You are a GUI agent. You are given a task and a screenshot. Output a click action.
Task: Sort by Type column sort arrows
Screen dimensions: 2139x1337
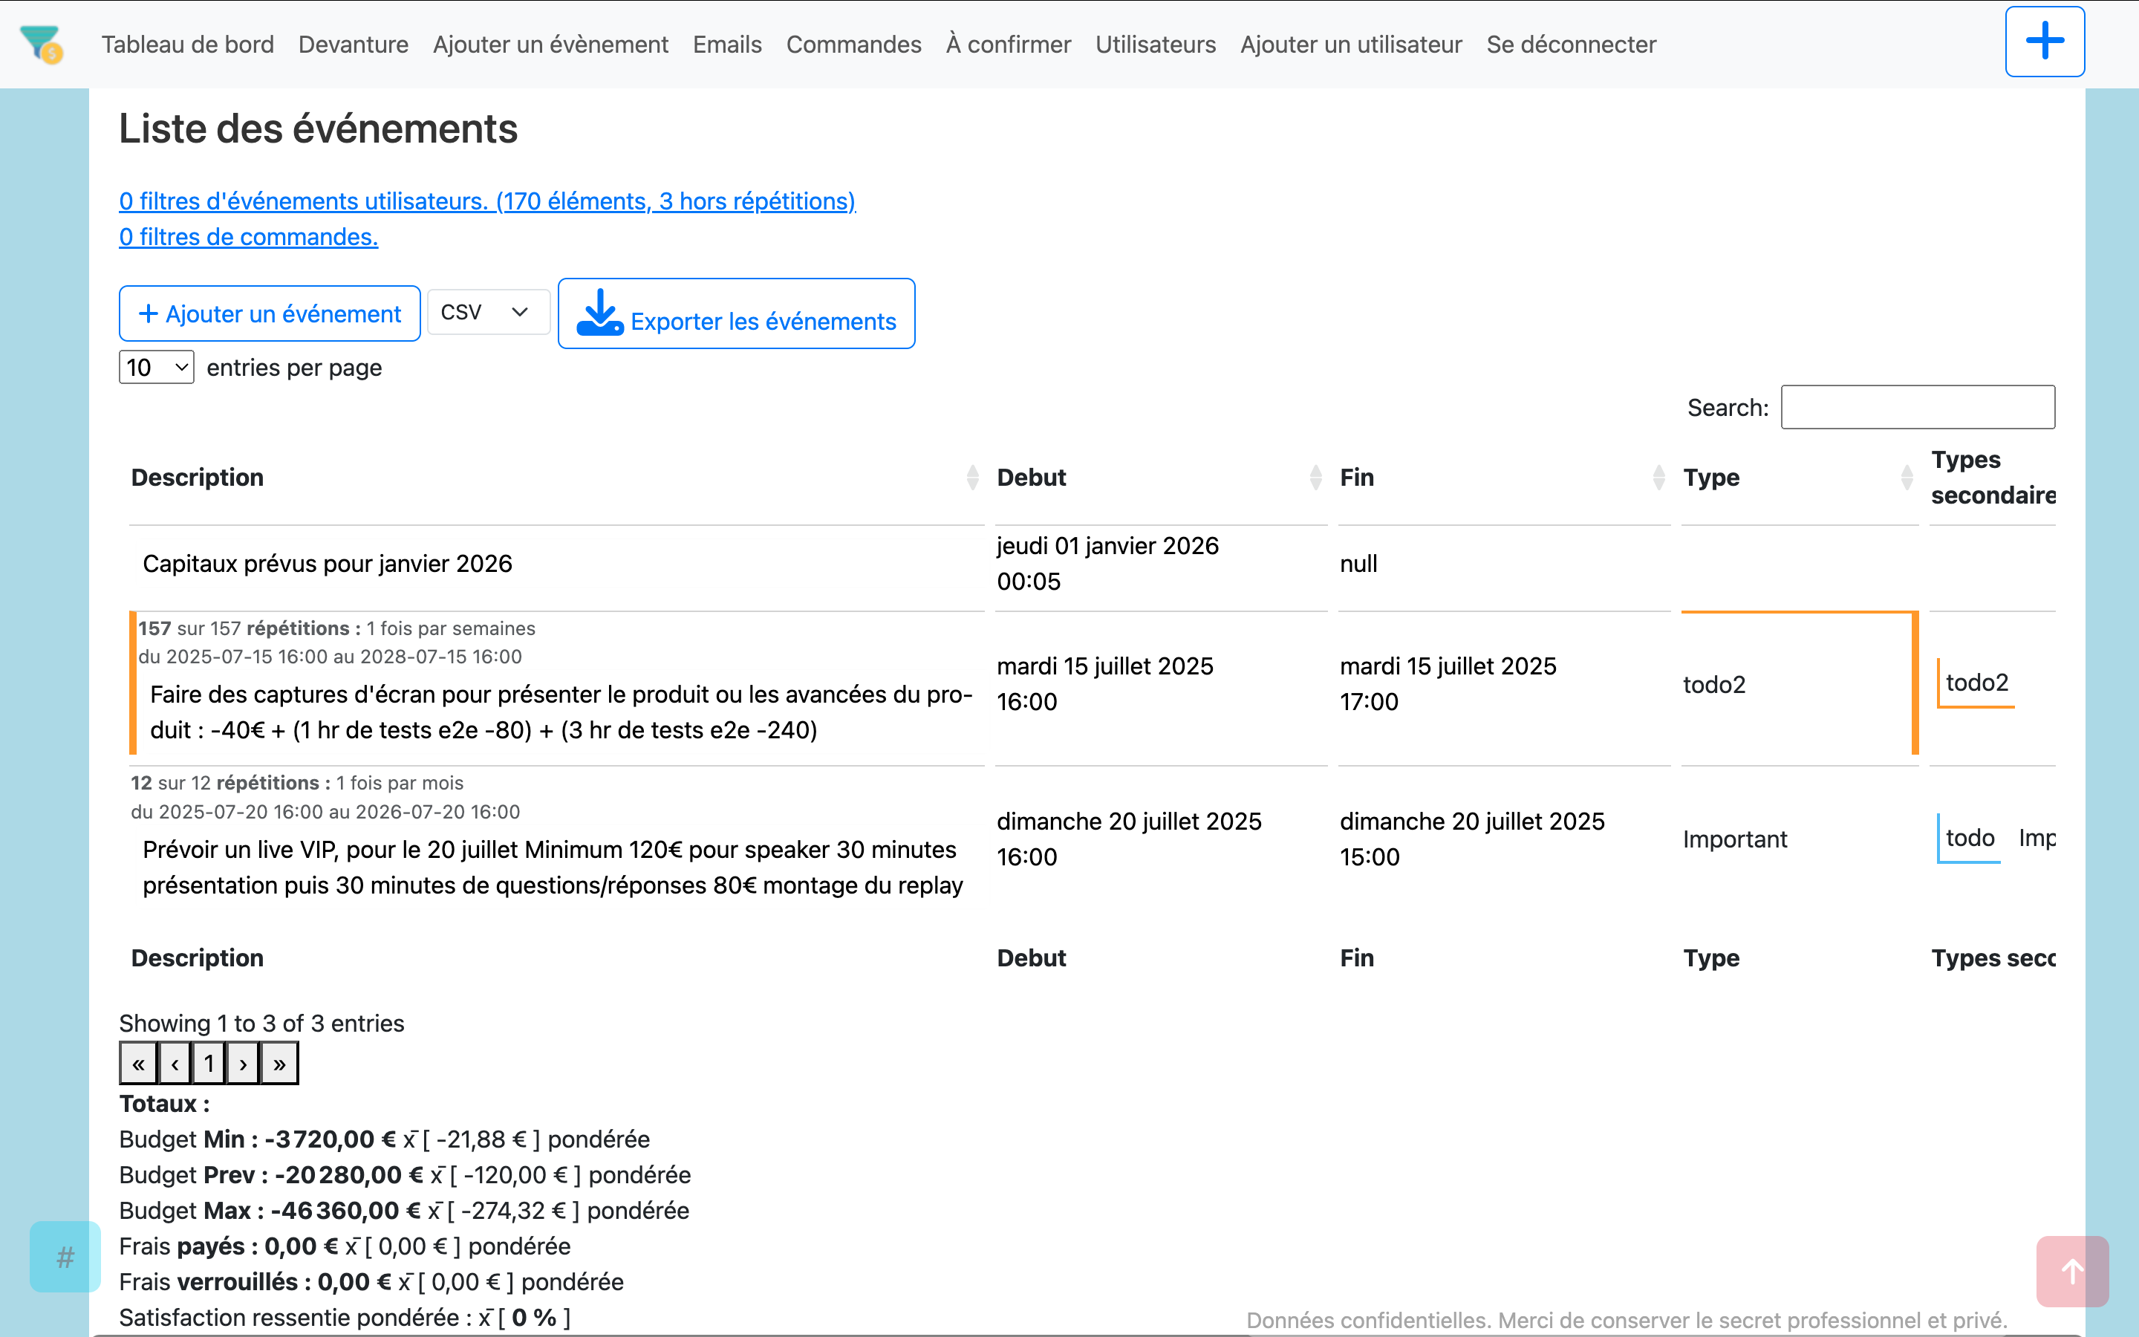point(1907,478)
